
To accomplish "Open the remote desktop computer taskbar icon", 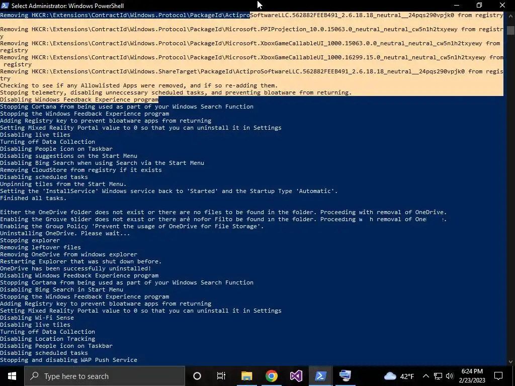I will tap(345, 376).
